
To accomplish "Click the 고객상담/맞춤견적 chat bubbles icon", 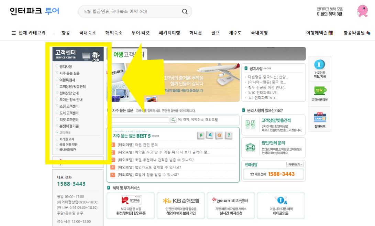I will tap(250, 124).
